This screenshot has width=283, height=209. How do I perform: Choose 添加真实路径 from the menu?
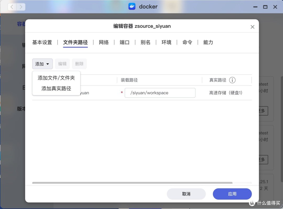[x=56, y=88]
